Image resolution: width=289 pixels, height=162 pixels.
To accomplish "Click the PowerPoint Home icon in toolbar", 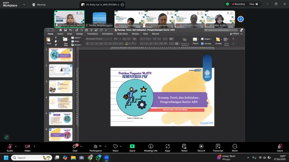I will [61, 30].
